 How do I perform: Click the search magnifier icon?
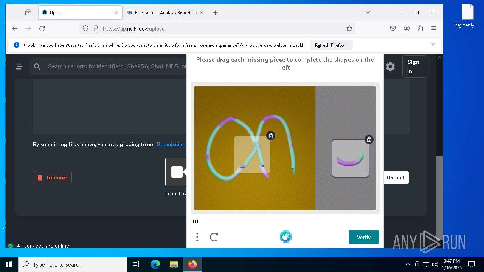click(x=37, y=66)
